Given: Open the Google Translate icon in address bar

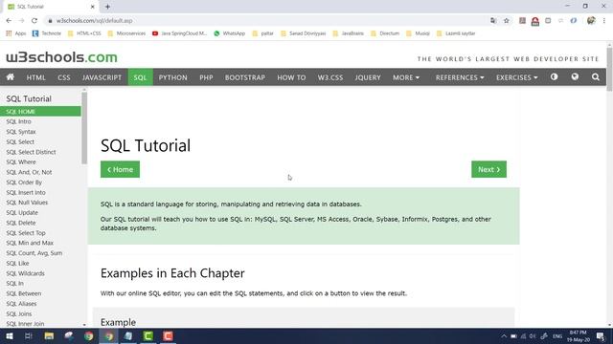Looking at the screenshot, I should pyautogui.click(x=493, y=21).
